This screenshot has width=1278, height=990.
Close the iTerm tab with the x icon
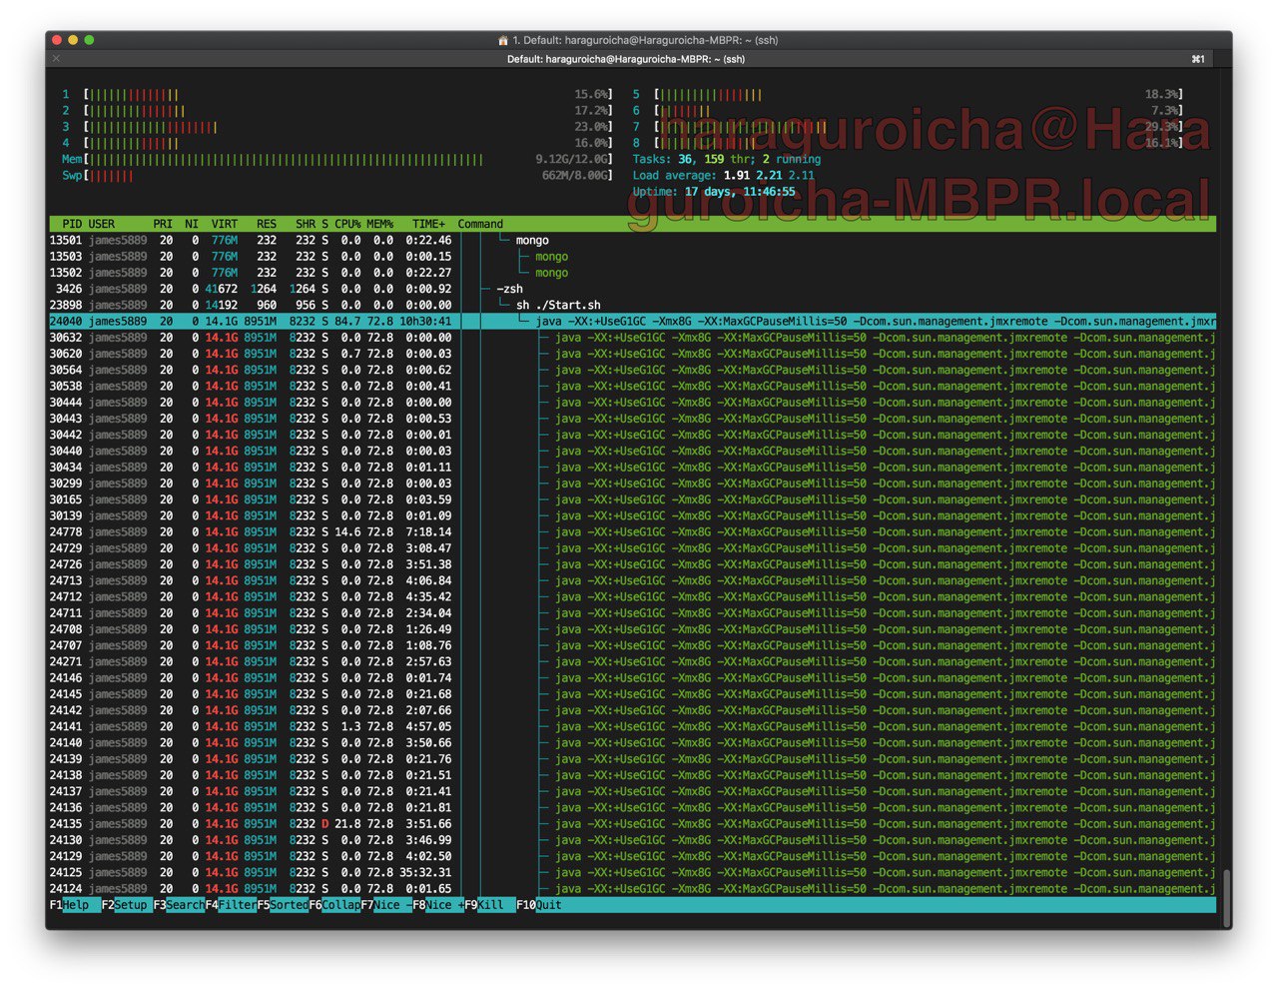(57, 59)
